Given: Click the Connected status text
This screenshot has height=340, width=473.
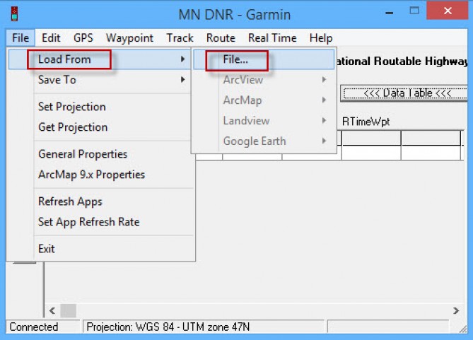Looking at the screenshot, I should (34, 327).
